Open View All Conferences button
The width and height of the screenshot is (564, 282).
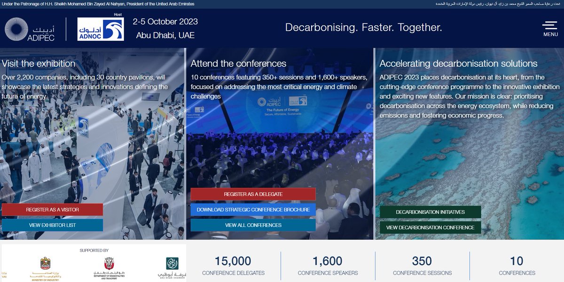pos(253,225)
